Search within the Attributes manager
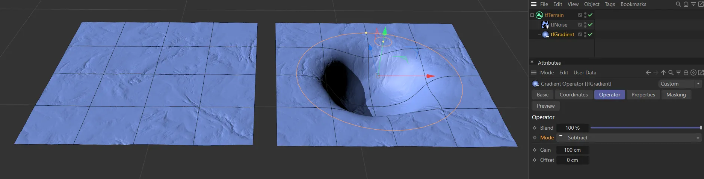This screenshot has width=704, height=179. pos(671,72)
